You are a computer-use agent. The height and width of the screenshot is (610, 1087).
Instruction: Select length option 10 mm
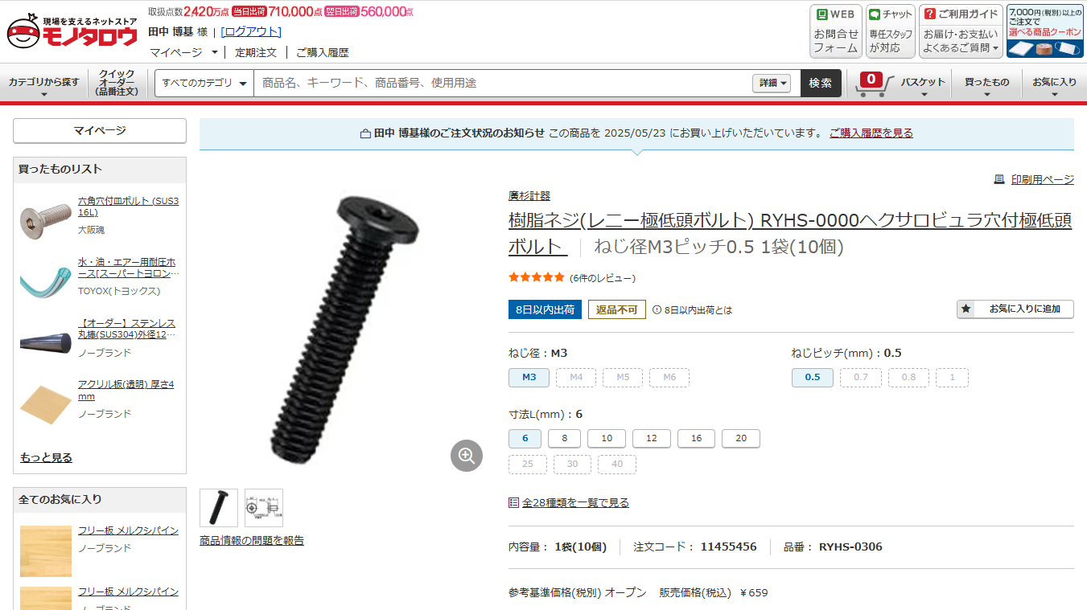tap(607, 438)
